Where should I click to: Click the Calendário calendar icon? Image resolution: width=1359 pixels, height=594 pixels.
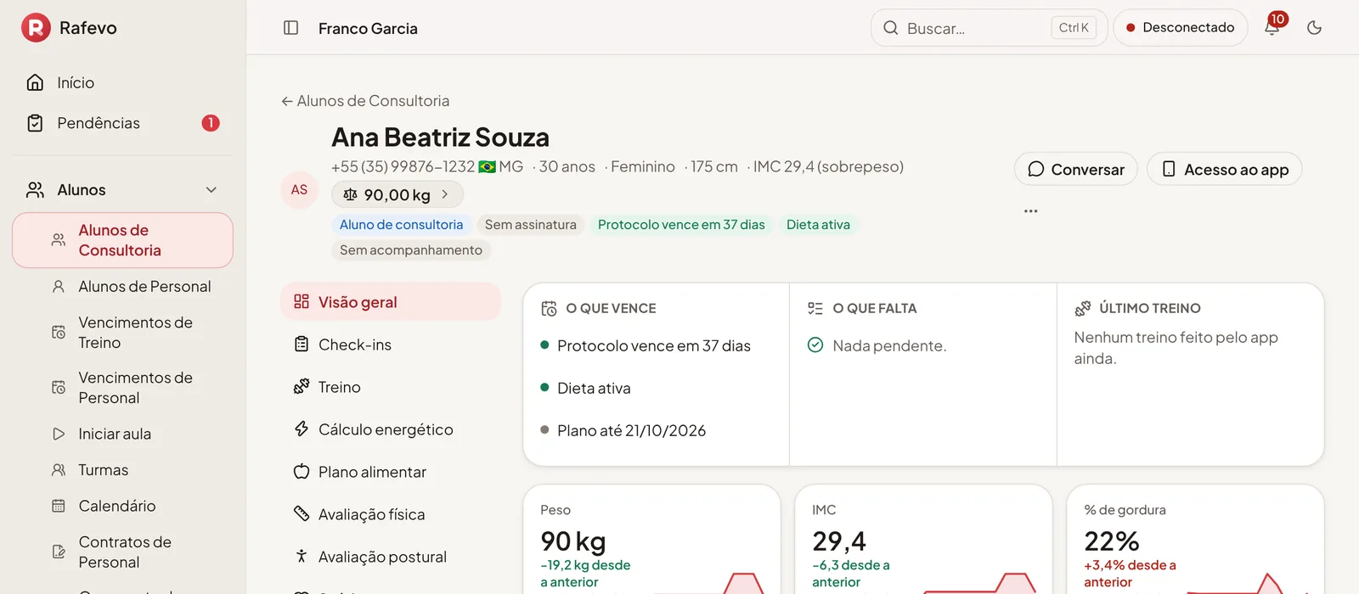point(59,506)
